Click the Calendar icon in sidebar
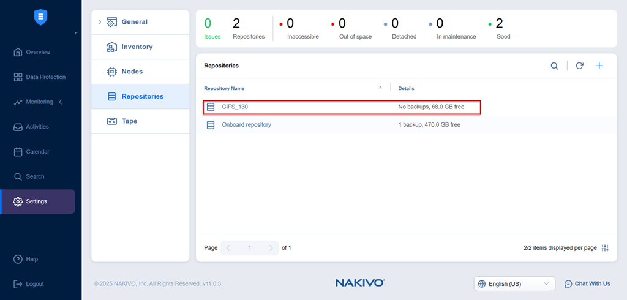The image size is (627, 300). coord(18,152)
